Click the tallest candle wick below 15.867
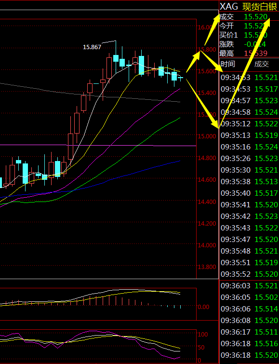The image size is (279, 364). click(116, 57)
